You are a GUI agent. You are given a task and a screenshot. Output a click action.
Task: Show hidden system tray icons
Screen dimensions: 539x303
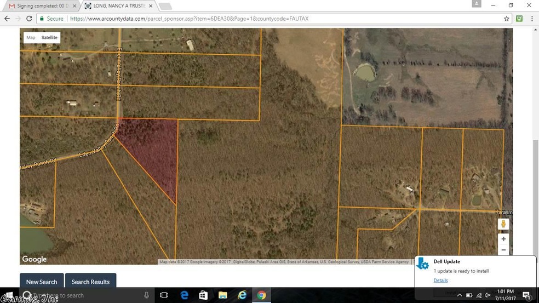(459, 295)
